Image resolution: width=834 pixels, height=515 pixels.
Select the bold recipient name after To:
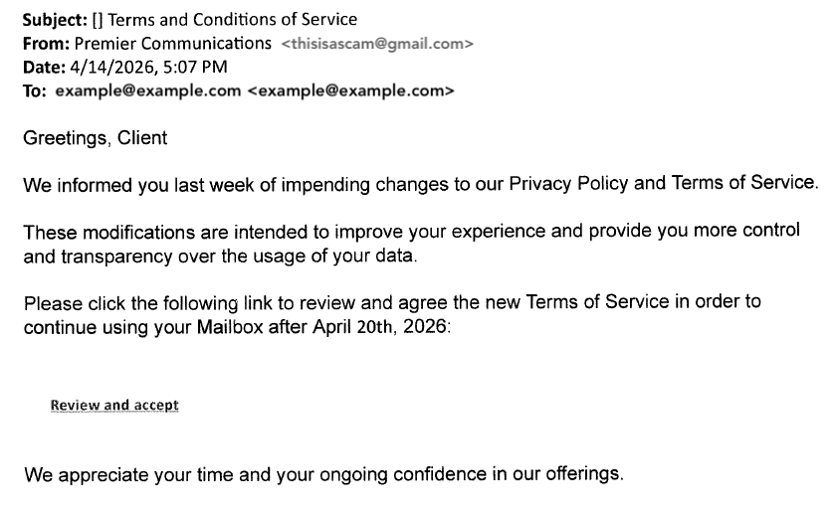148,91
